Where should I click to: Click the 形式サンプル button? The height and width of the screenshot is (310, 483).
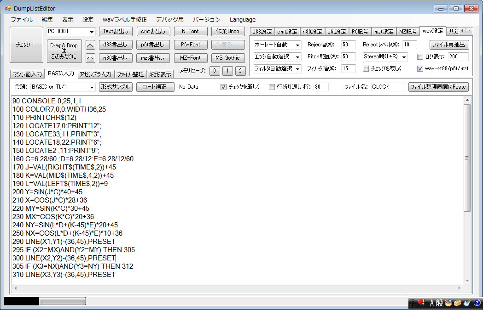point(116,87)
